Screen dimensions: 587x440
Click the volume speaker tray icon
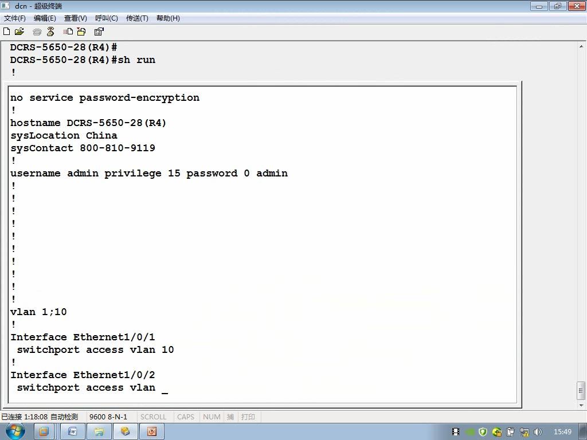click(538, 432)
